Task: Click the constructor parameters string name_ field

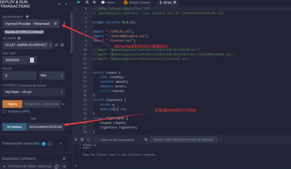Action: 41,104
